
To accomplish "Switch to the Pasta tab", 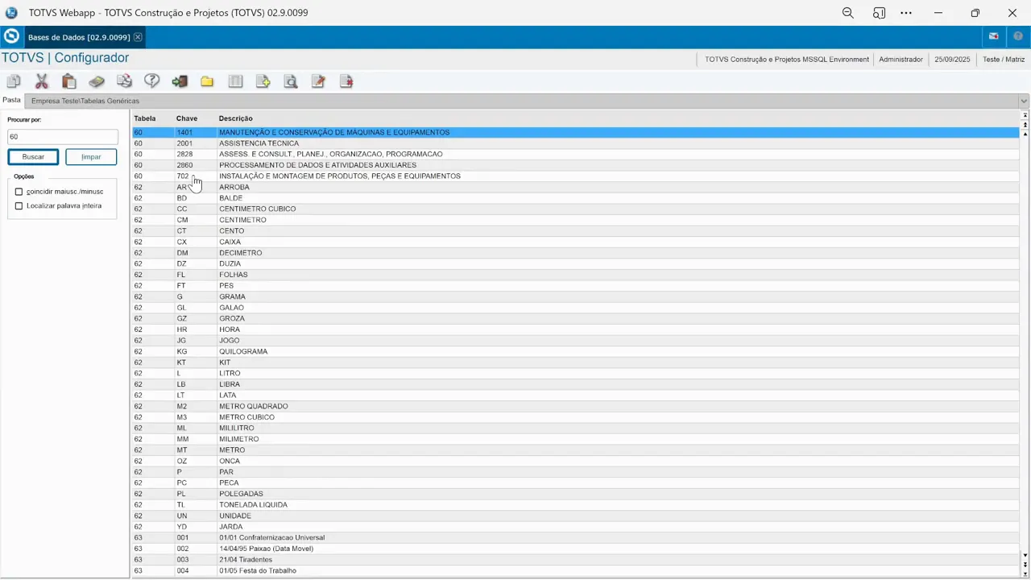I will (10, 100).
